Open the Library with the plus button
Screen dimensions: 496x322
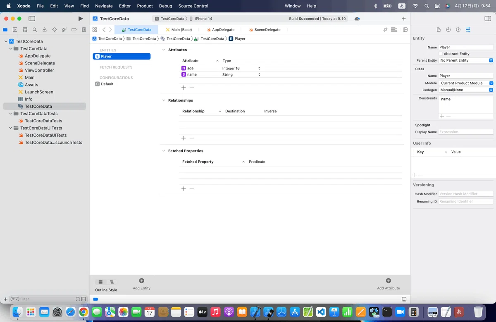(404, 19)
